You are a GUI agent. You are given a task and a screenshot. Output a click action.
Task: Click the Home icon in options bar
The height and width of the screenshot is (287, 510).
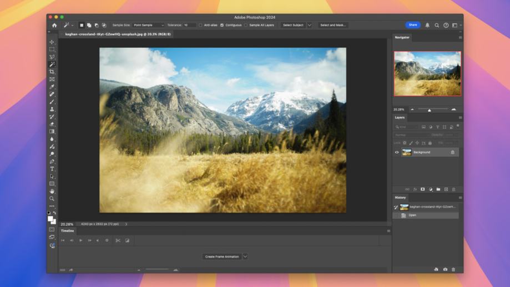click(54, 25)
